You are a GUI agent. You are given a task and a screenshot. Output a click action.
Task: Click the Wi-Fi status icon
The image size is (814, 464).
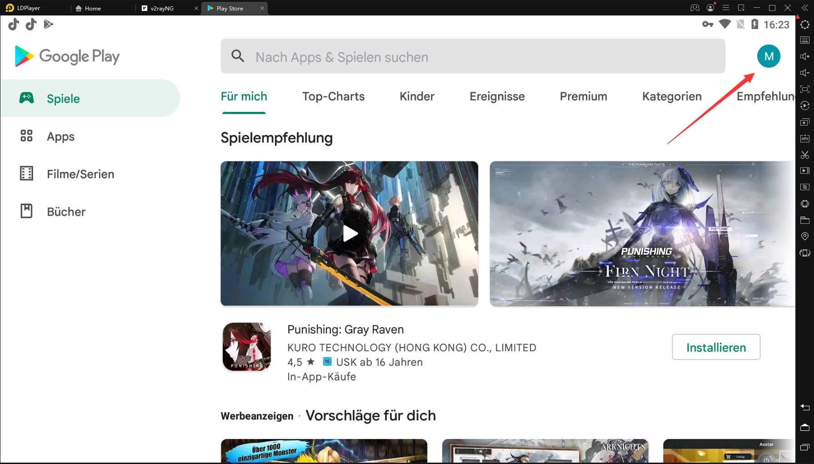tap(724, 24)
